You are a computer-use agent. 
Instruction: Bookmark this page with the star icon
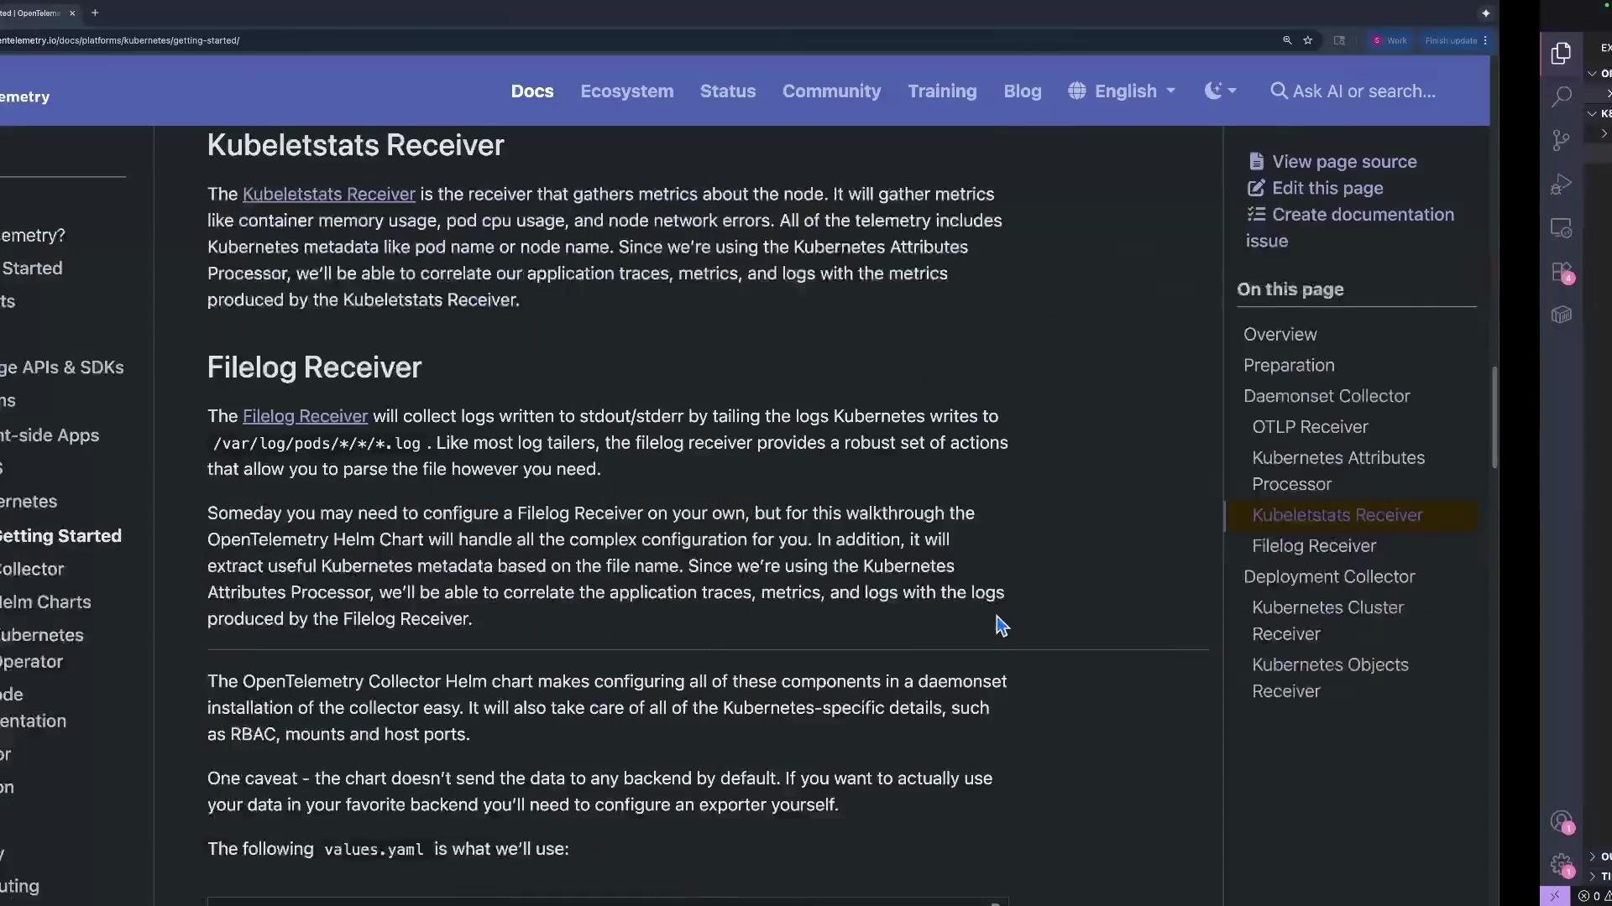(1307, 40)
